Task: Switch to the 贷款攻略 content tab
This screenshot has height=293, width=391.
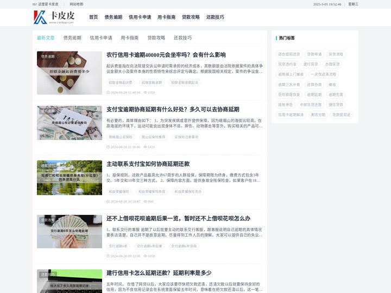Action: tap(156, 38)
